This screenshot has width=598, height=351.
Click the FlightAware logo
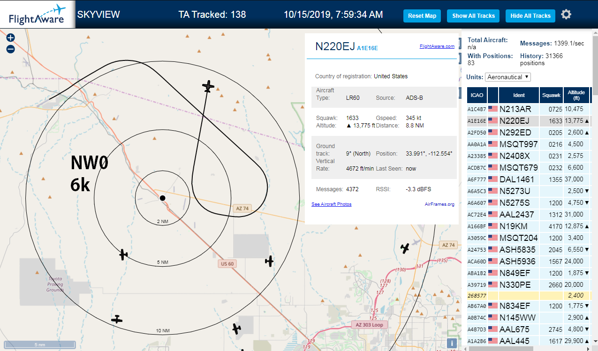pyautogui.click(x=38, y=15)
